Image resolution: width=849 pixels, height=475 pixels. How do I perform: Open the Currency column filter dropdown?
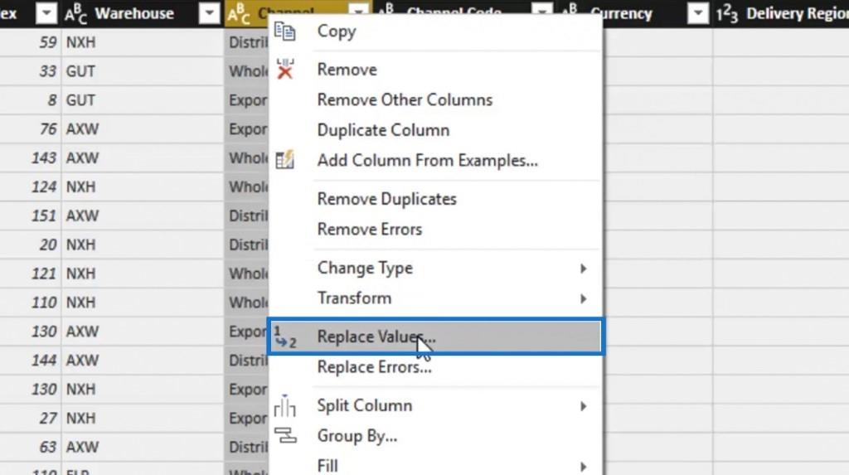tap(698, 13)
